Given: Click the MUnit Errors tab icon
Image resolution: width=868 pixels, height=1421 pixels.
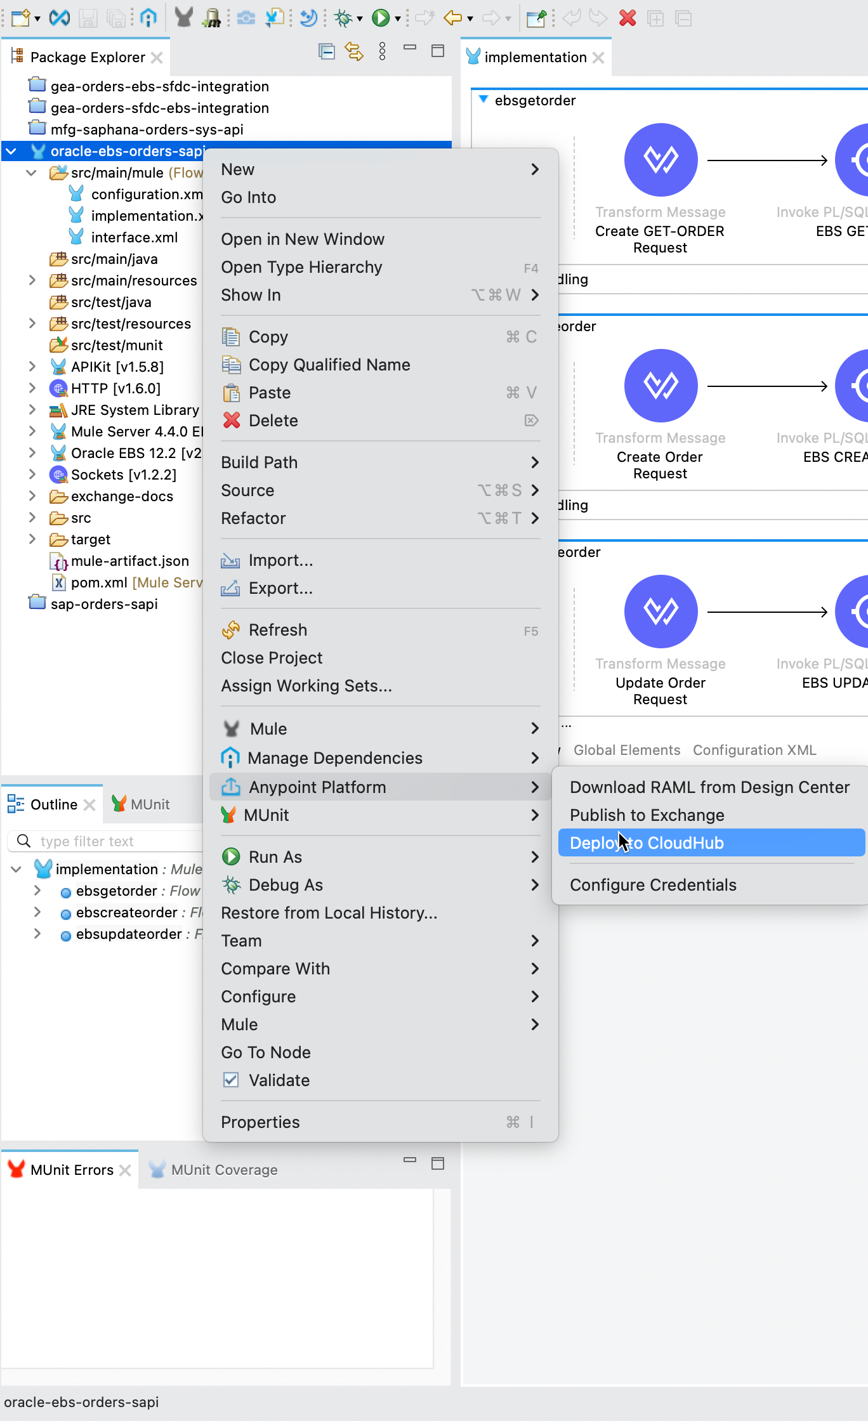Looking at the screenshot, I should [x=16, y=1169].
